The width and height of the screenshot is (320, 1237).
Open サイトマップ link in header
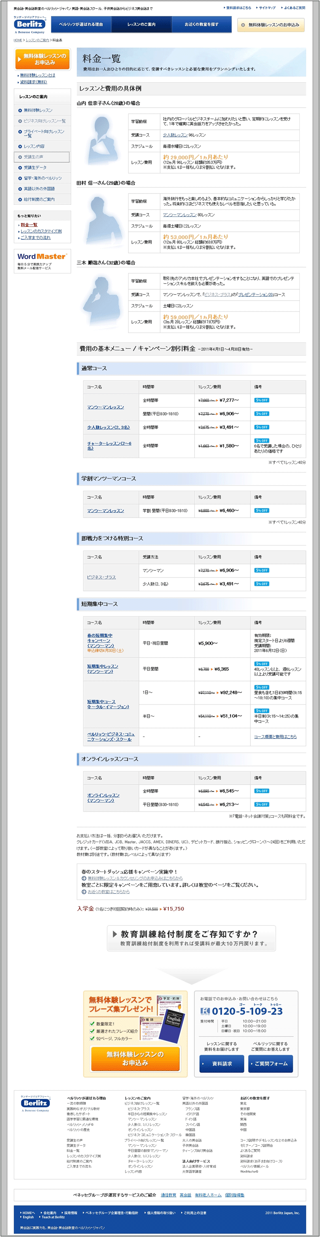(267, 8)
